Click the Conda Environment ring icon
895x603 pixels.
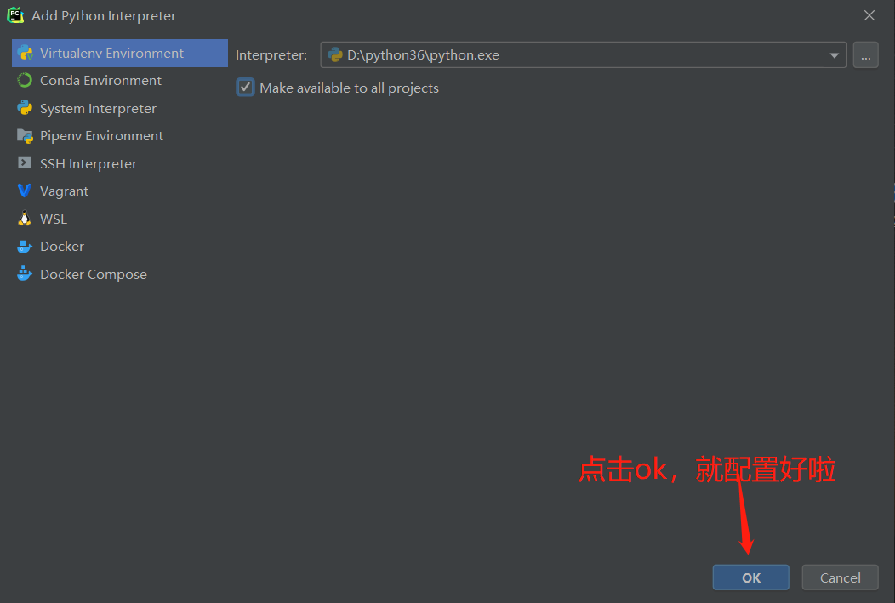(25, 81)
